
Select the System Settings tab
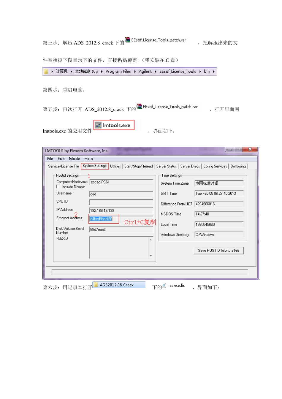tap(95, 166)
